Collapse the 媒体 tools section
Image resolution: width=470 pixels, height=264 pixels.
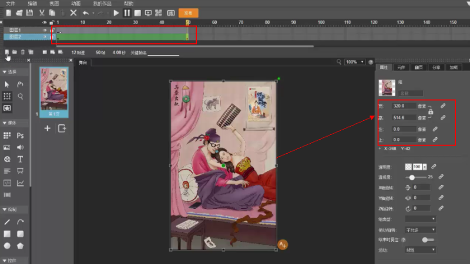[x=5, y=123]
